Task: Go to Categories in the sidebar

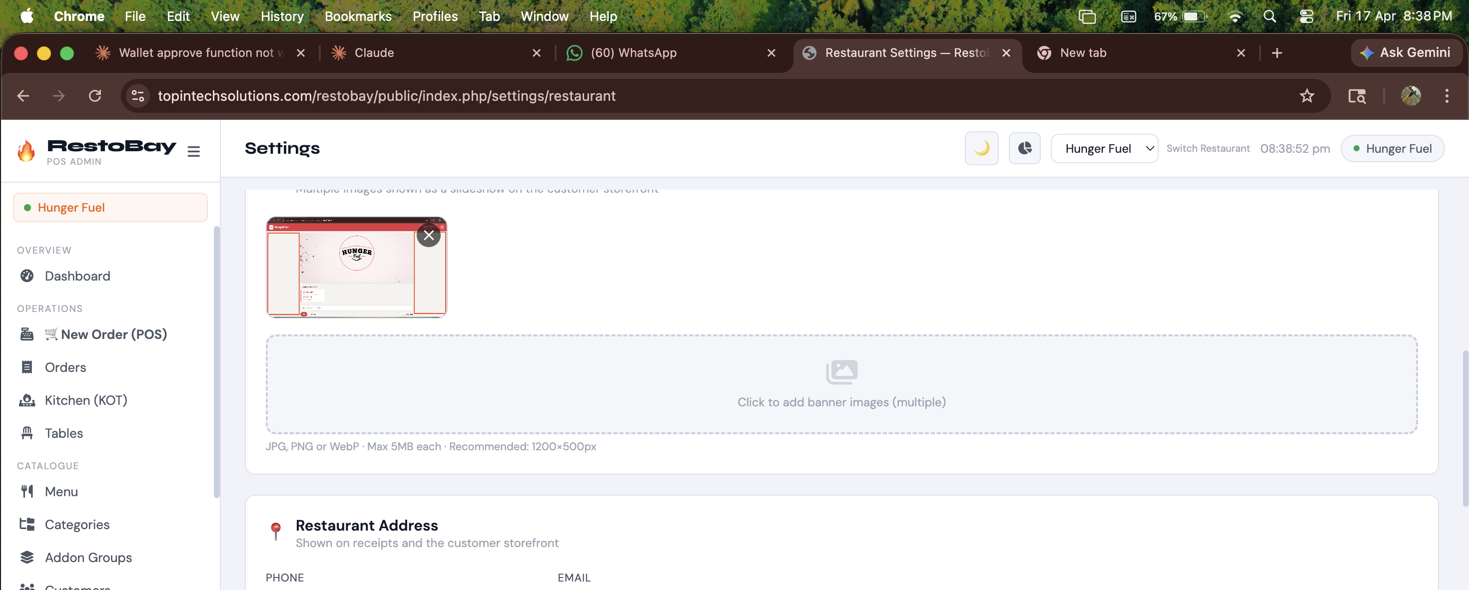Action: coord(77,525)
